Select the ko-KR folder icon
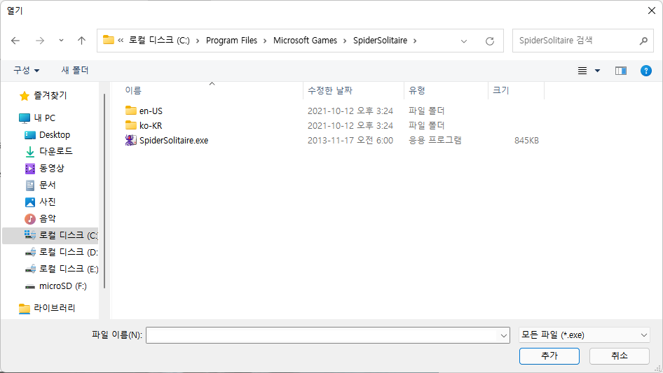This screenshot has width=663, height=373. tap(131, 125)
